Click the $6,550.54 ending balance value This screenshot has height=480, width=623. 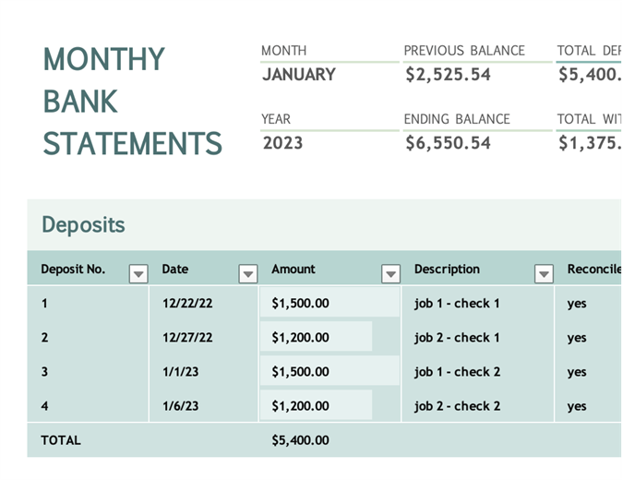(x=448, y=143)
